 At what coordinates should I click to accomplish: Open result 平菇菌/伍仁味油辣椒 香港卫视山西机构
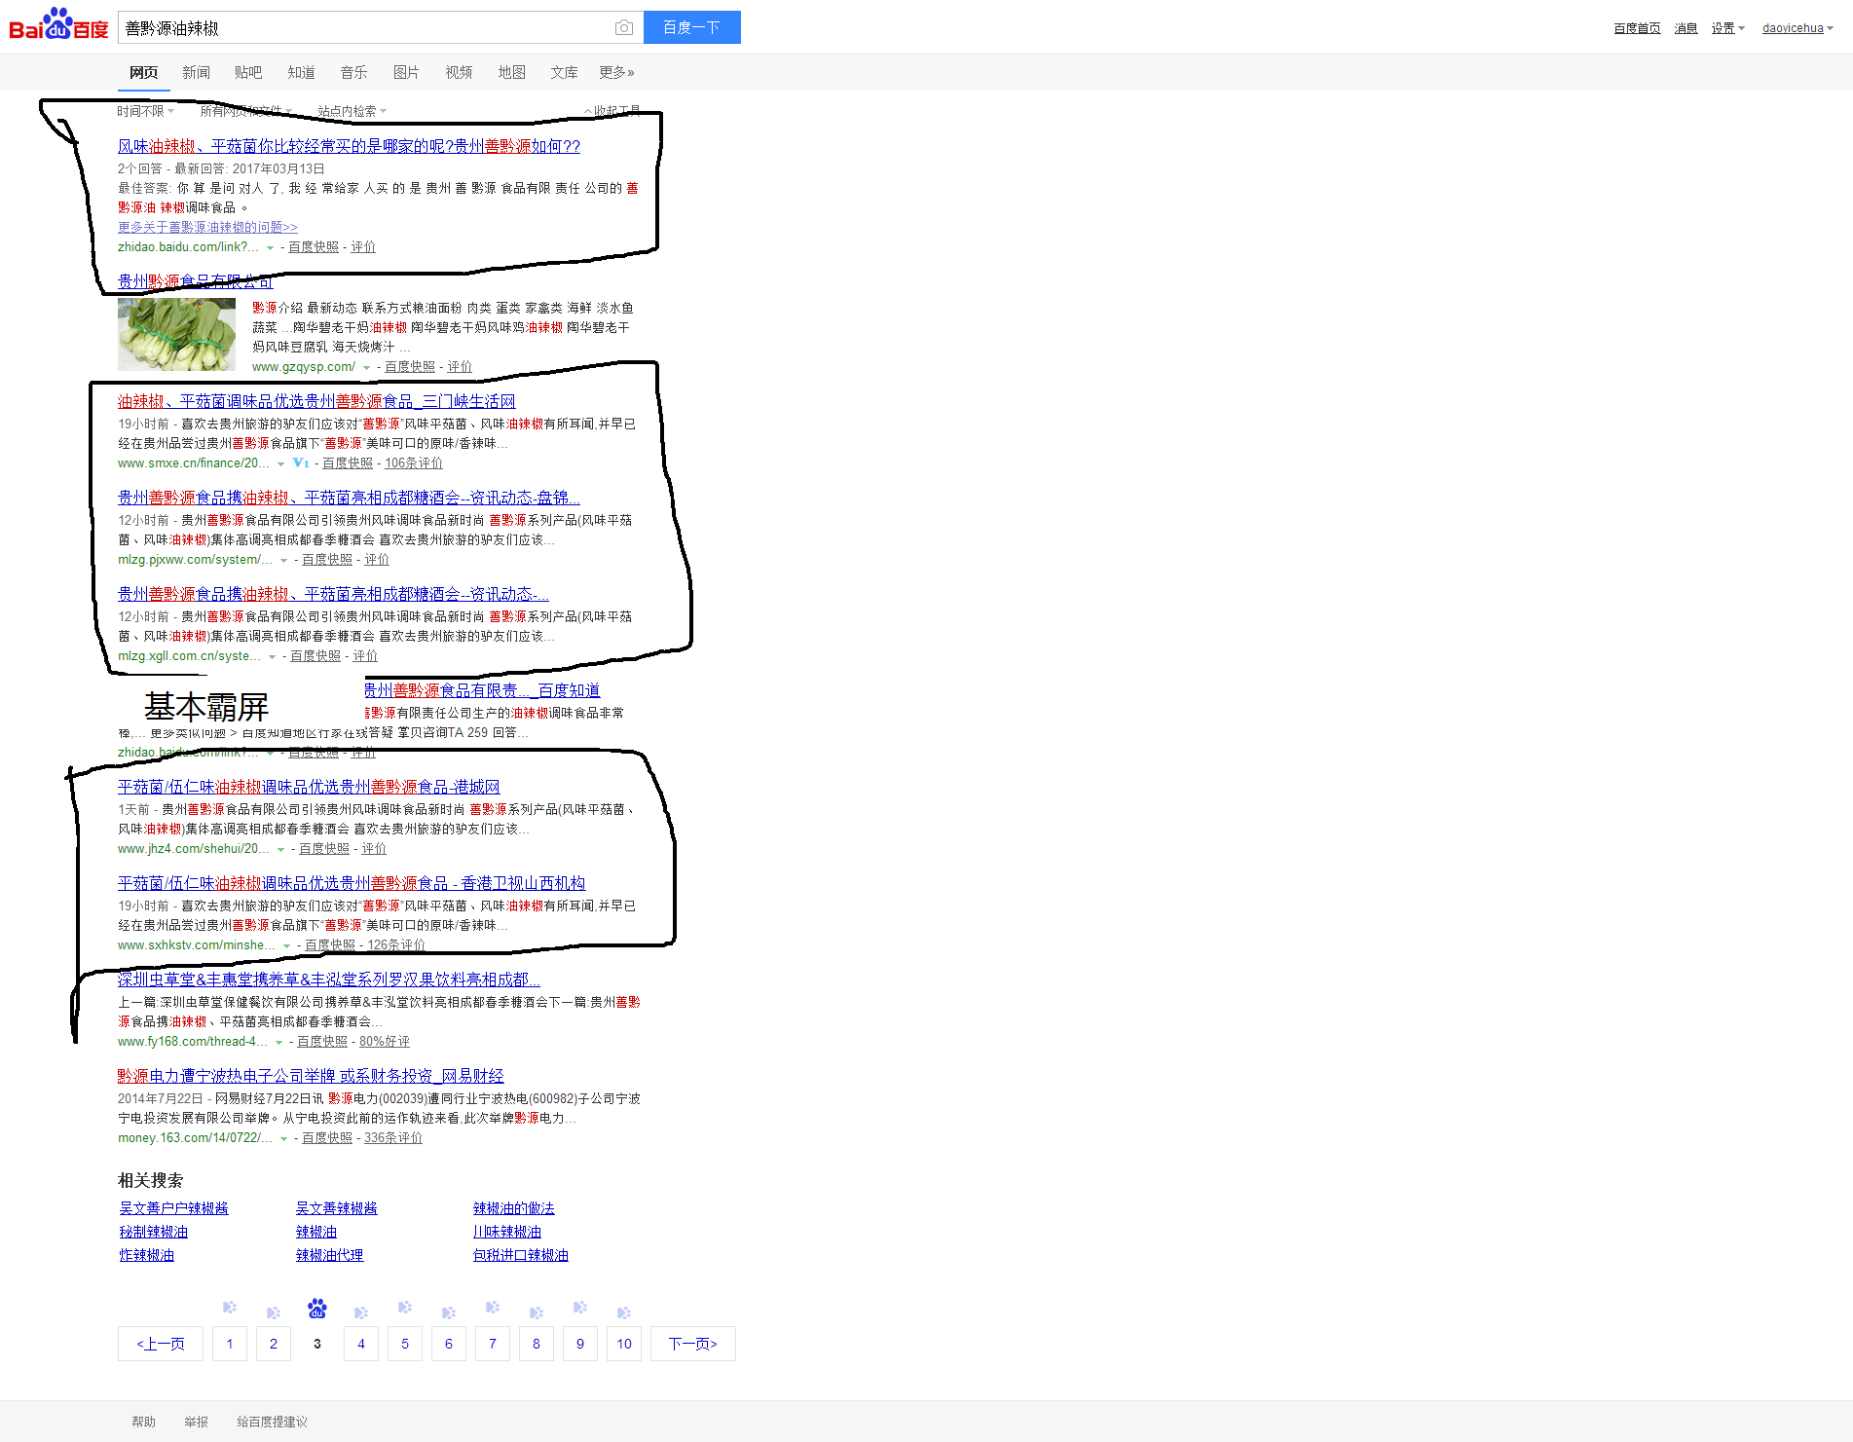point(352,883)
